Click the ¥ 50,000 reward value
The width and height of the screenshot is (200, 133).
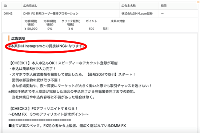click(31, 29)
